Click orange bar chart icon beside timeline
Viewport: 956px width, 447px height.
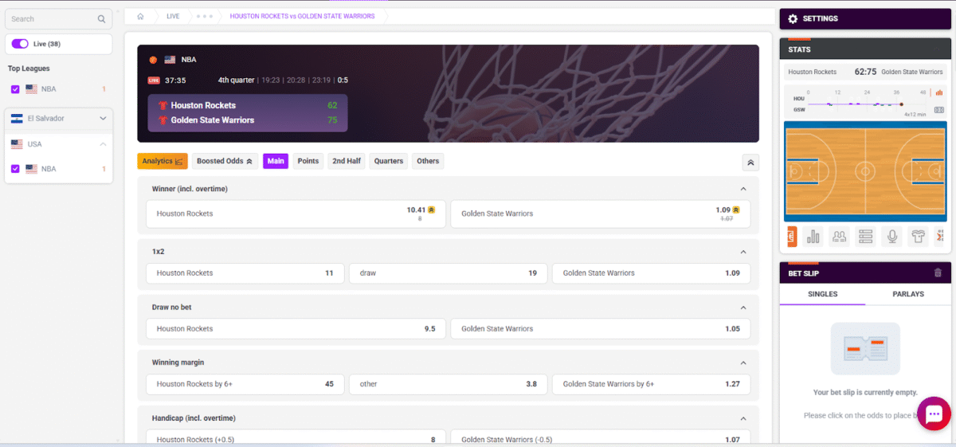939,92
